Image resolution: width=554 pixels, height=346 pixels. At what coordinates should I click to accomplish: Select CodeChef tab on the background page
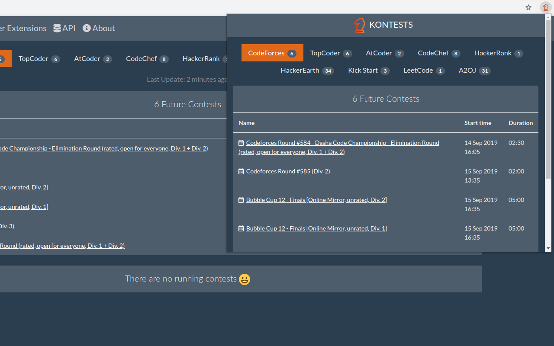pyautogui.click(x=147, y=58)
